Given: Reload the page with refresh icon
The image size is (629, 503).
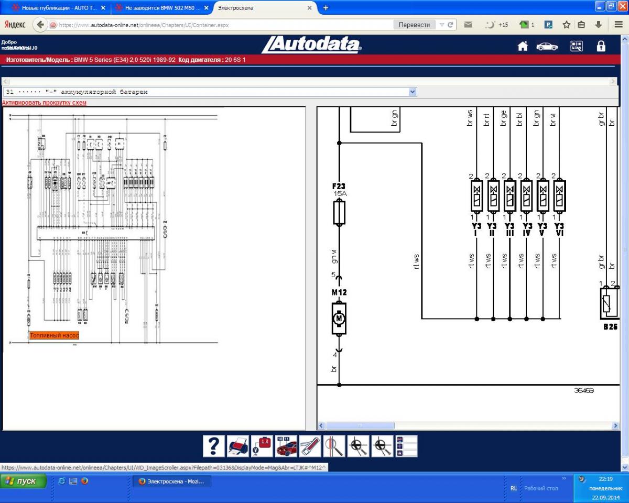Looking at the screenshot, I should 450,25.
